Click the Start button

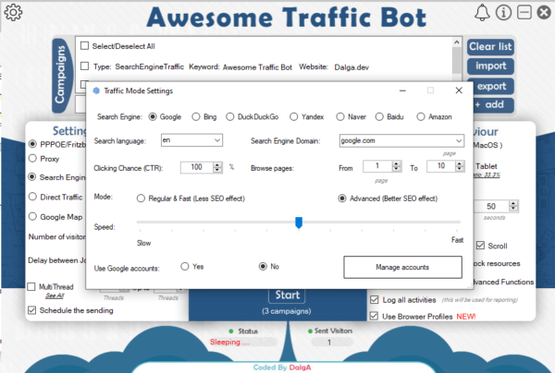pyautogui.click(x=287, y=295)
